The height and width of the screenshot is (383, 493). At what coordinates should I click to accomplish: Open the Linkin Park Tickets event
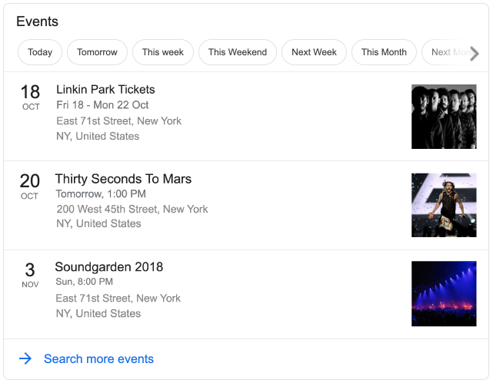click(105, 90)
